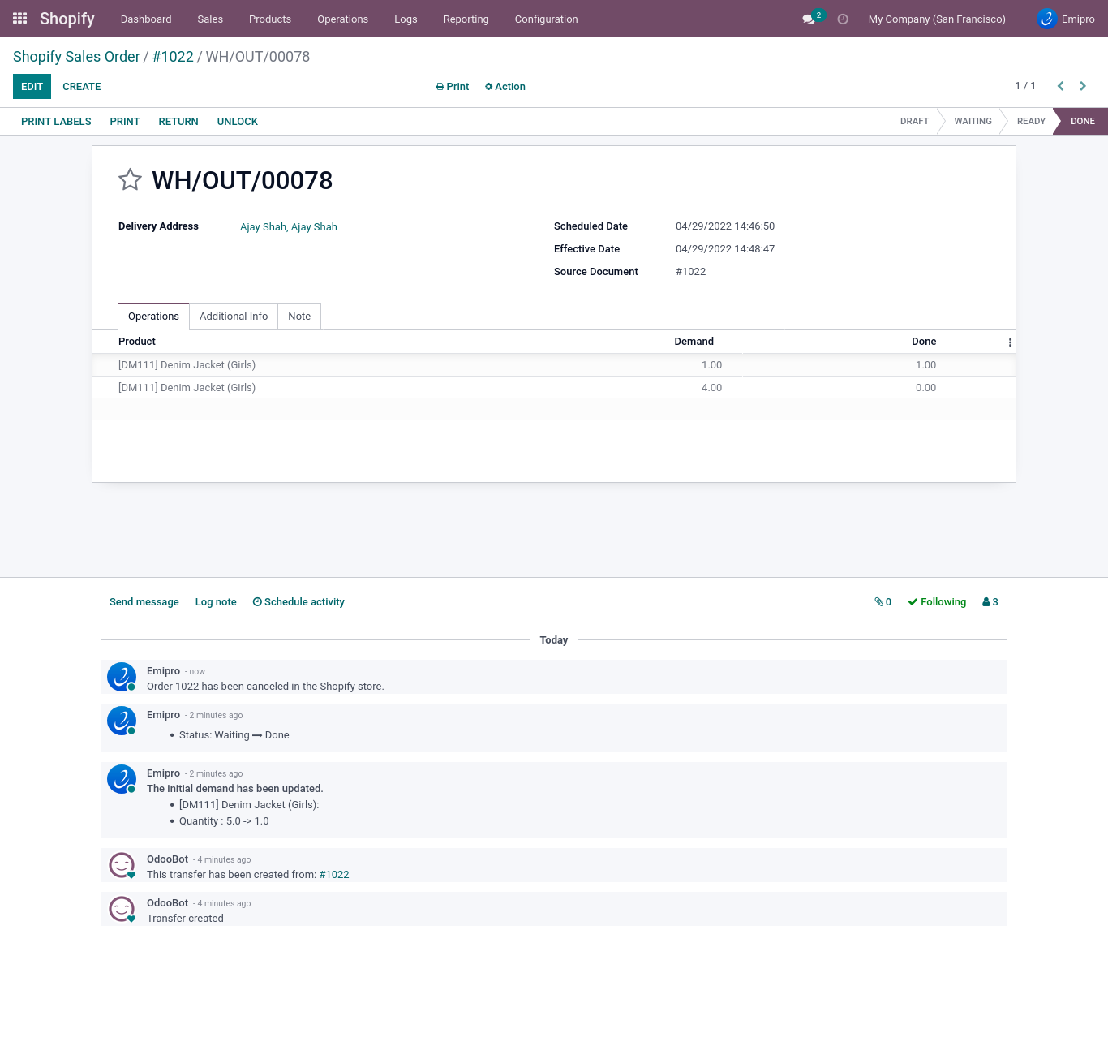Screen dimensions: 1108x1055
Task: Toggle the Following status
Action: (x=937, y=602)
